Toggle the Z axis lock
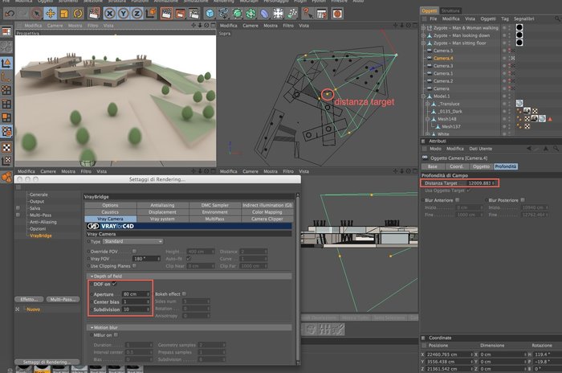562x373 pixels. pos(136,14)
